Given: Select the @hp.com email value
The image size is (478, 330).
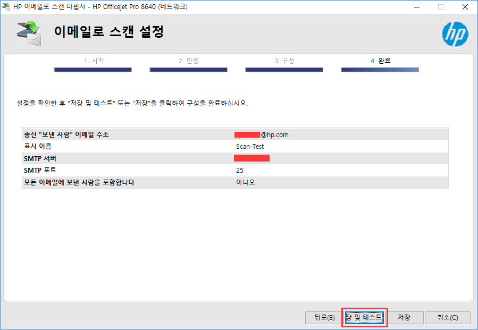Looking at the screenshot, I should 262,134.
